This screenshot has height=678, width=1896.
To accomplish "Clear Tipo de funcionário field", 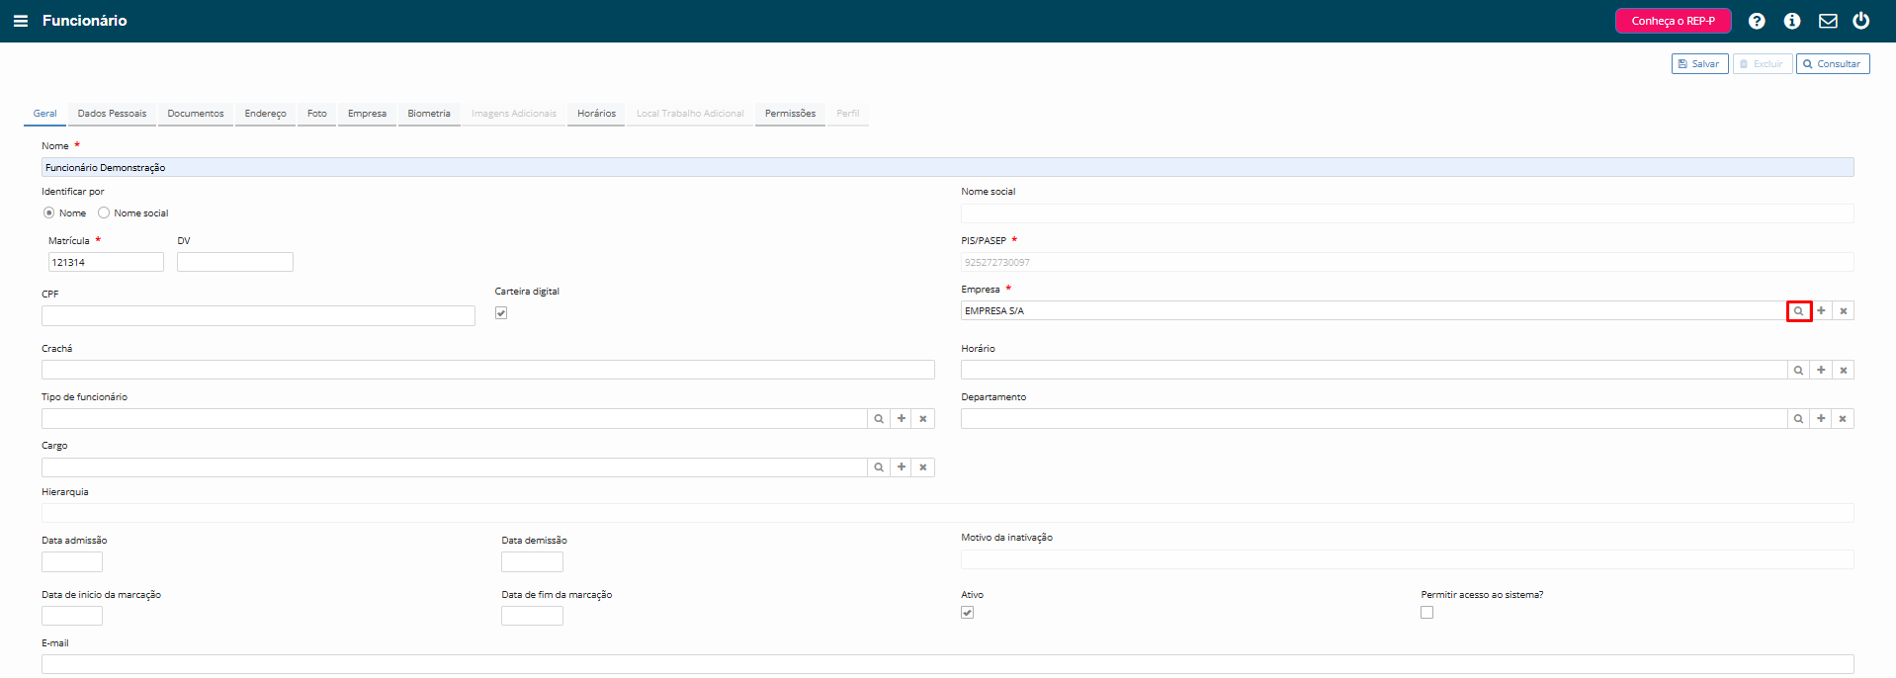I will (923, 419).
